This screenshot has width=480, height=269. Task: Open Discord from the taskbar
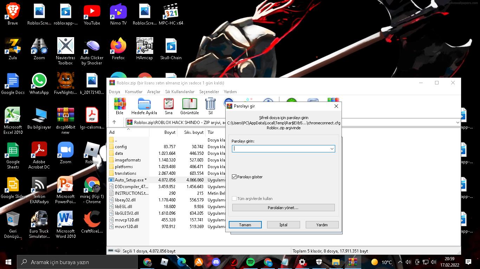point(216,262)
